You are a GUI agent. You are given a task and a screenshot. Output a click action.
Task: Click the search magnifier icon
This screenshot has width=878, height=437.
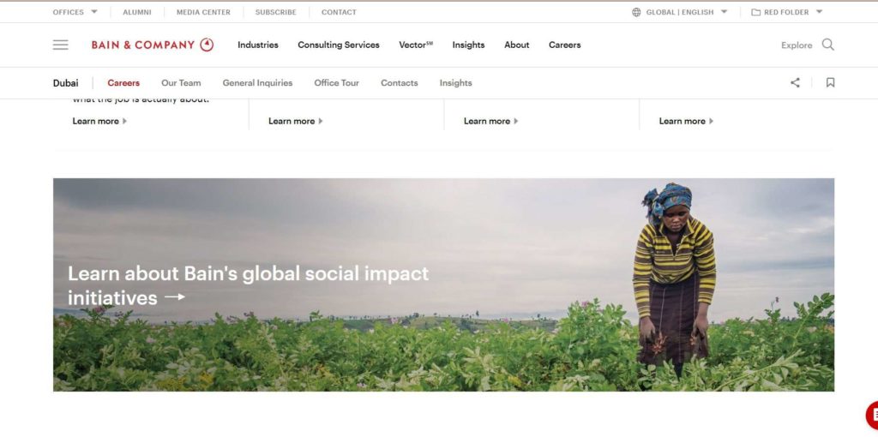(x=827, y=45)
